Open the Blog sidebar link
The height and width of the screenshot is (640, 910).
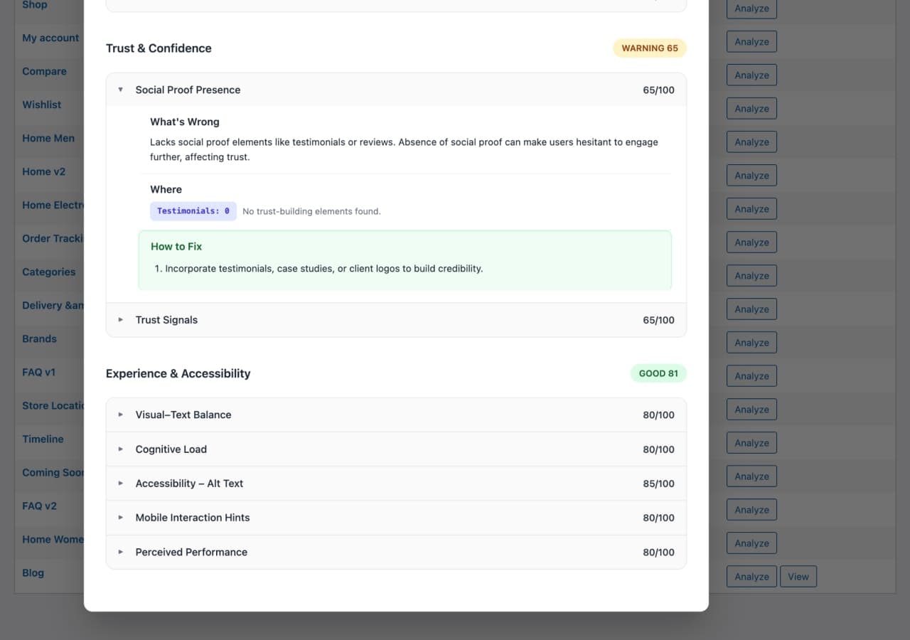(x=33, y=572)
